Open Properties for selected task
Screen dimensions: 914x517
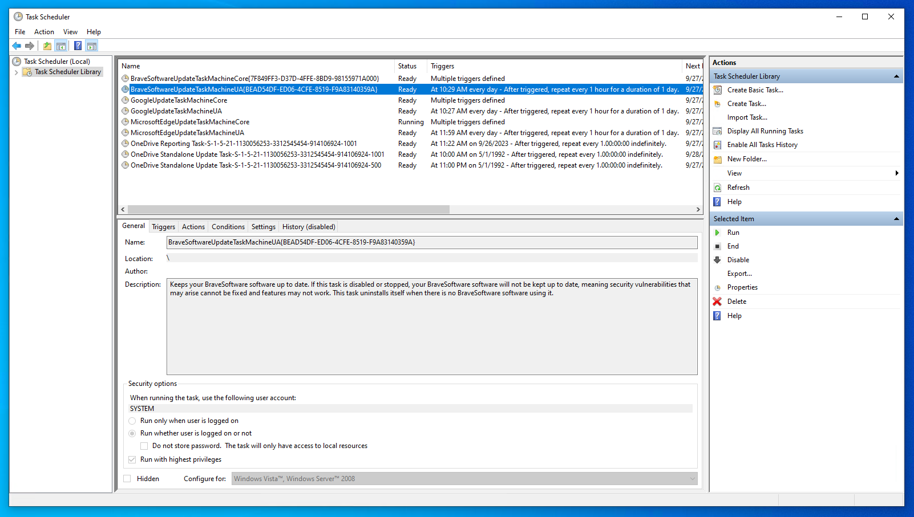(743, 287)
